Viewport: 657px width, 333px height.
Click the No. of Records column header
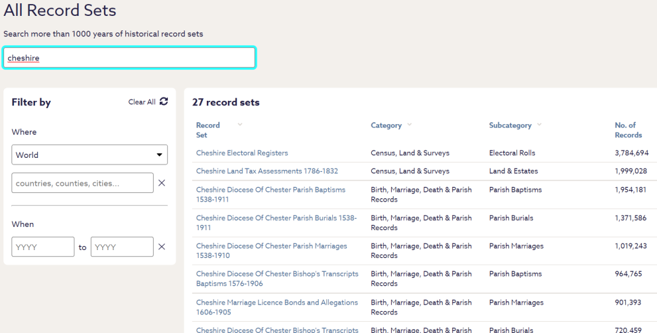point(628,130)
